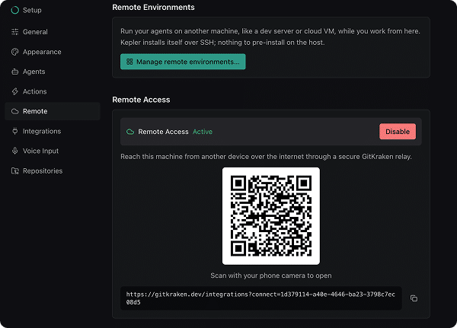457x328 pixels.
Task: Click grid icon on Manage remote environments
Action: [129, 62]
